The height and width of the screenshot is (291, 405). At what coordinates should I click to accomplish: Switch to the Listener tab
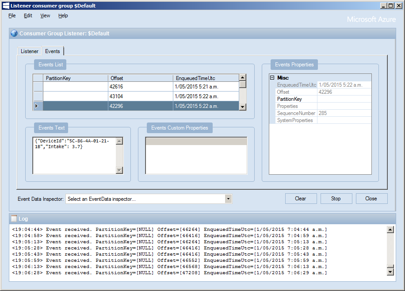(30, 51)
